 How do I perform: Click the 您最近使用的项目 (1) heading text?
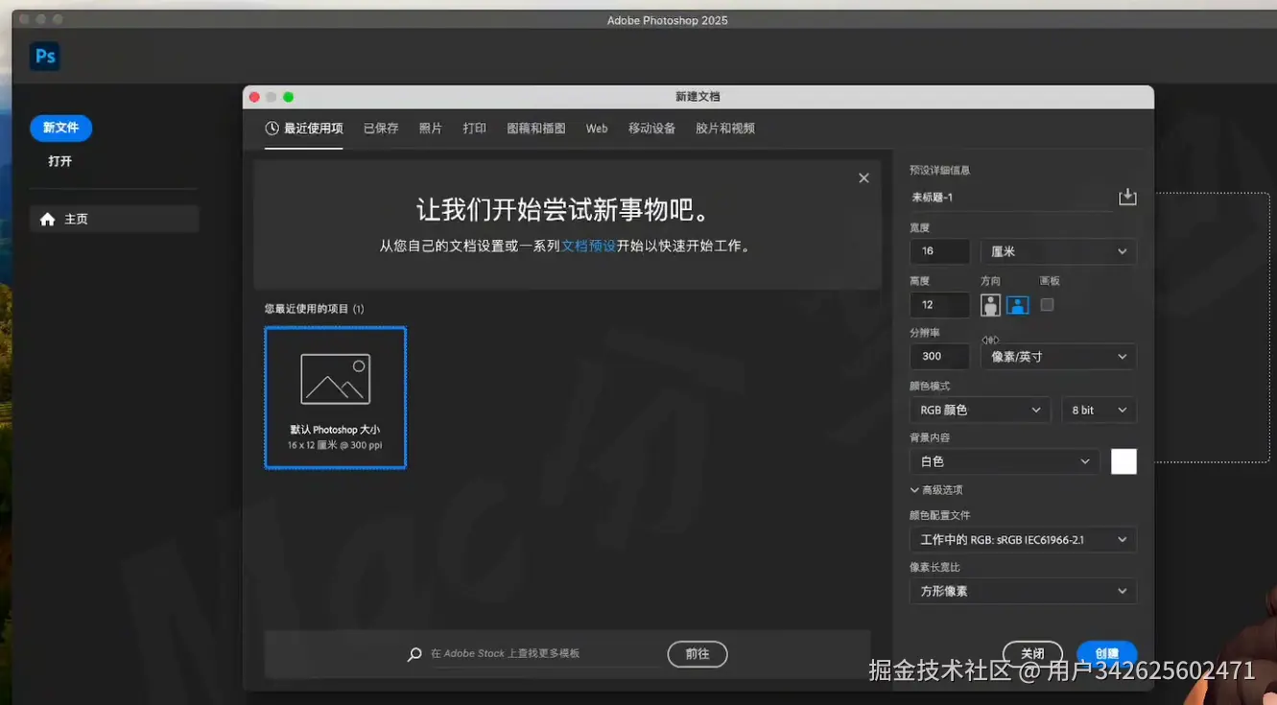pos(315,309)
